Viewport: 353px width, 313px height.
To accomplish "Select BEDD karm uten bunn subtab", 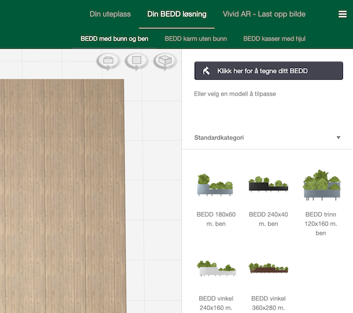I will click(x=195, y=39).
